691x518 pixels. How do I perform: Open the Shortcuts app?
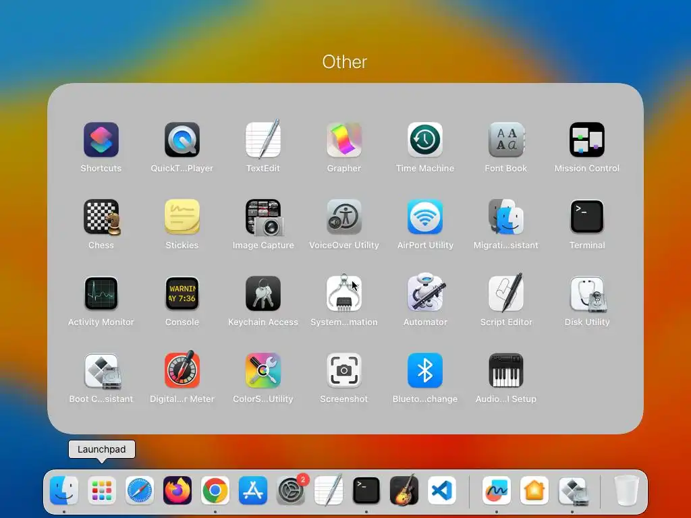[101, 140]
